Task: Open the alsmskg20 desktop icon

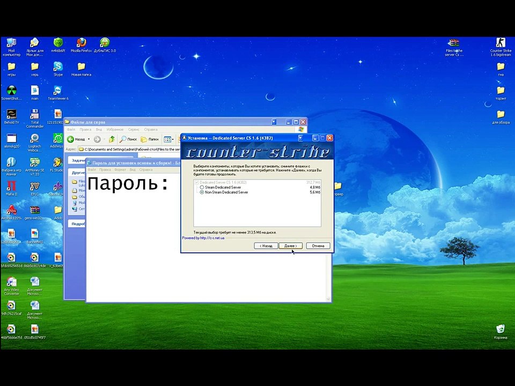Action: coord(11,141)
